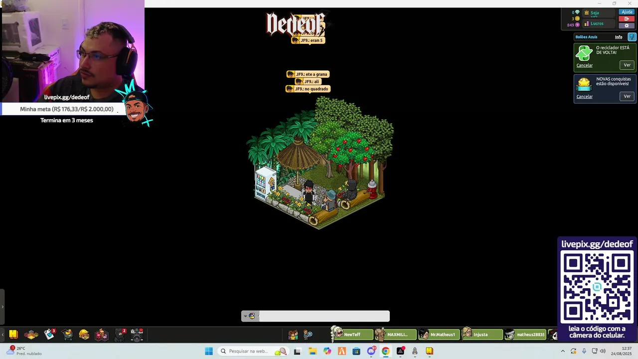Image resolution: width=638 pixels, height=359 pixels.
Task: Click the dark-haired avatar in room
Action: coord(309,193)
